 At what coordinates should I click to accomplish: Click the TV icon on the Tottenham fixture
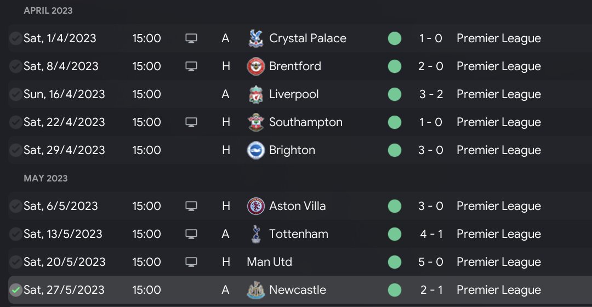click(191, 234)
